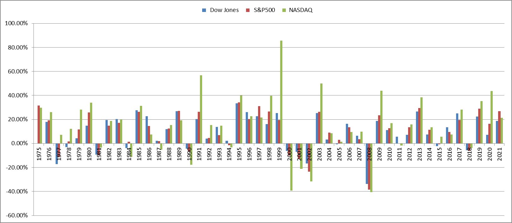Click the 1992 year label
This screenshot has height=223, width=512.
(209, 153)
